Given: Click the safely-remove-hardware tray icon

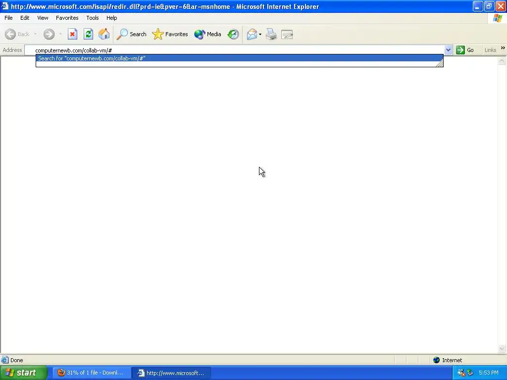Looking at the screenshot, I should 470,373.
